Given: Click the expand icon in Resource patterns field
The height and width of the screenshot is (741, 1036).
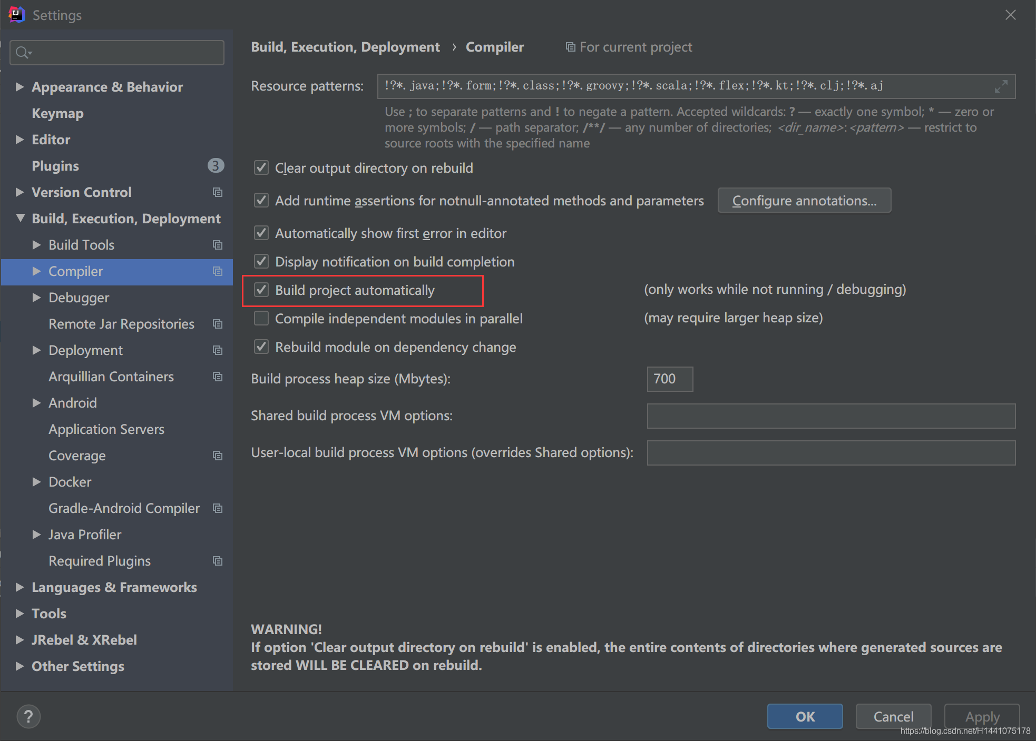Looking at the screenshot, I should click(x=1001, y=86).
